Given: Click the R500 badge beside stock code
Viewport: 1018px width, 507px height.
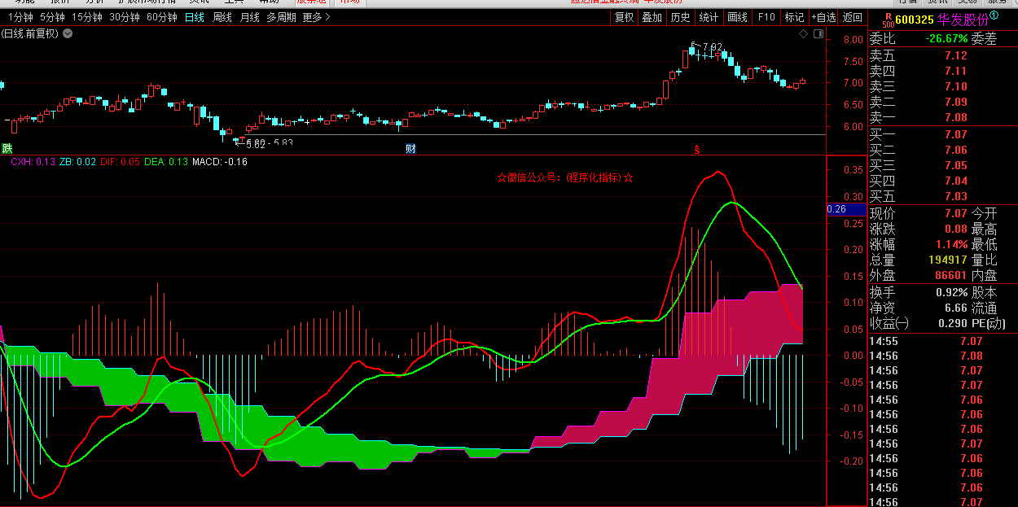Looking at the screenshot, I should coord(887,20).
